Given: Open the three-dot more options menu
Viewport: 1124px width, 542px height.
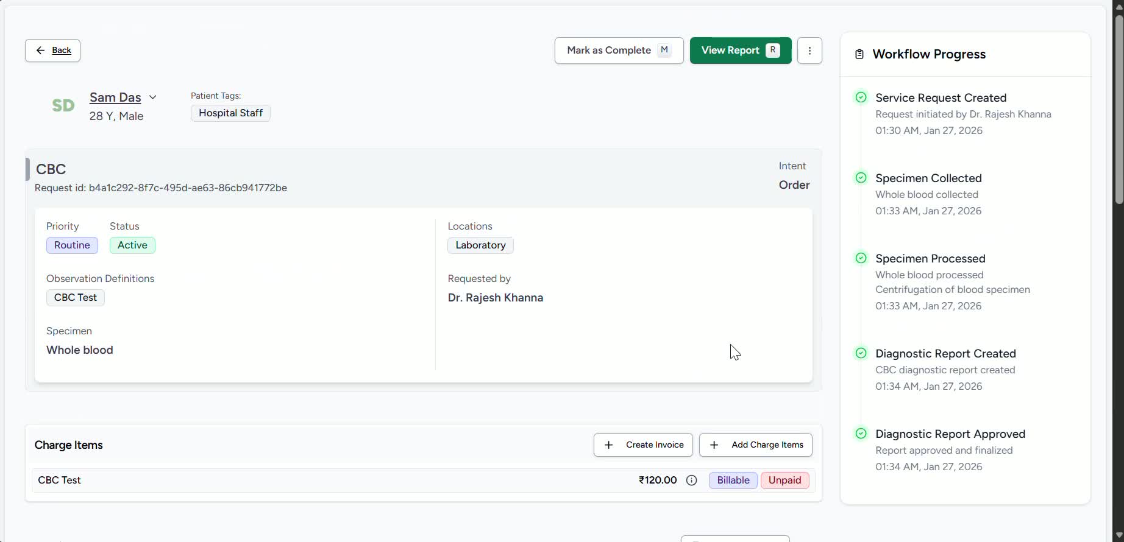Looking at the screenshot, I should click(809, 51).
